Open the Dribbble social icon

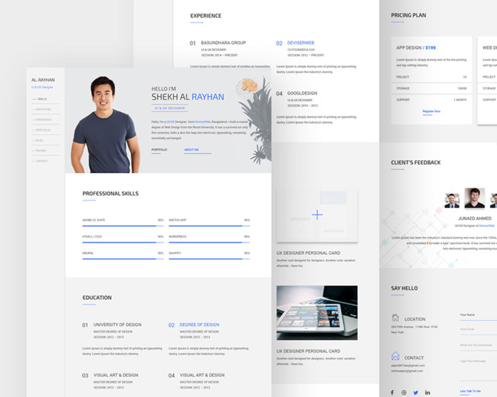click(404, 392)
